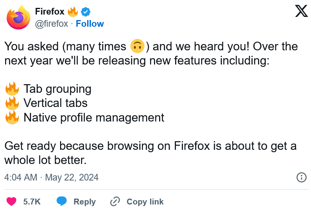Screen dimensions: 311x210
Task: Click the fire emoji before Vertical tabs
Action: pos(12,103)
